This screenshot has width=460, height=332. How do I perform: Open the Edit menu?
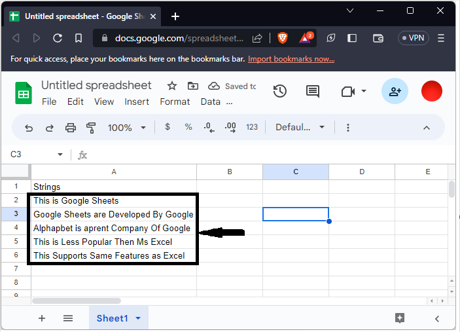point(75,101)
